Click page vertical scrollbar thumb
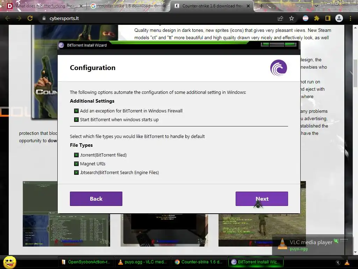 coord(355,73)
